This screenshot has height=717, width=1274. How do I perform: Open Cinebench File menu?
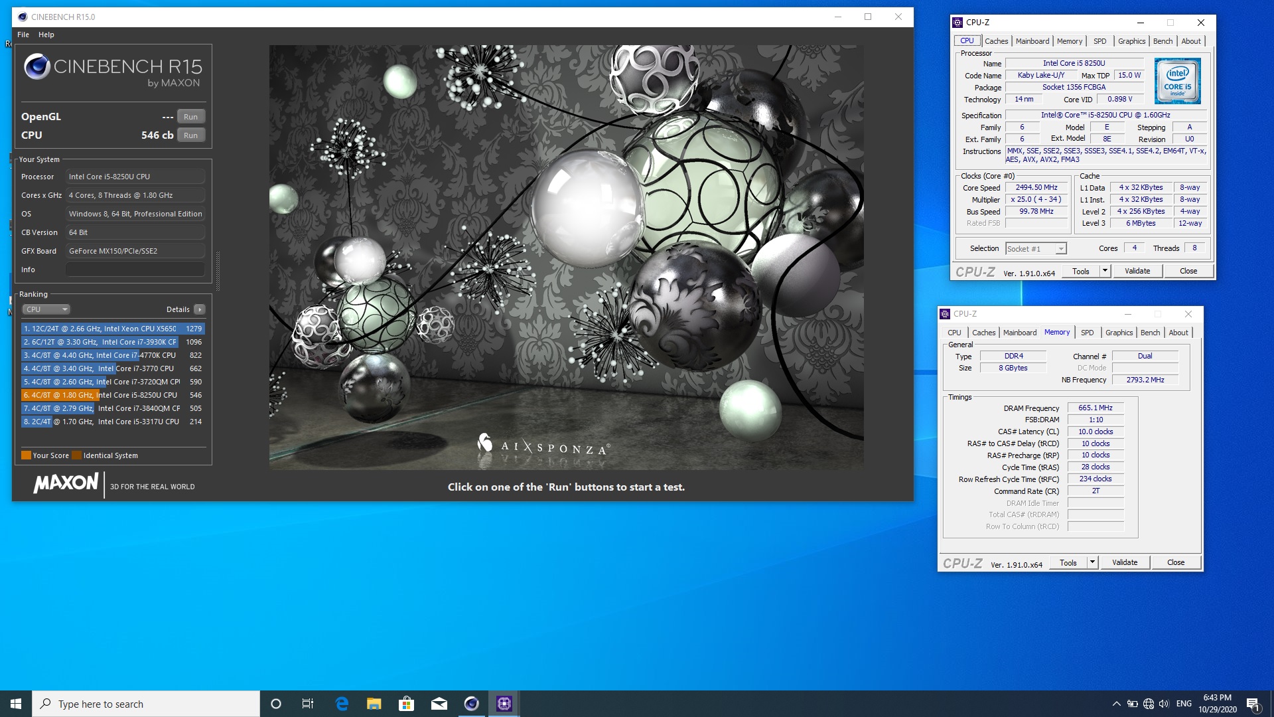pos(23,35)
